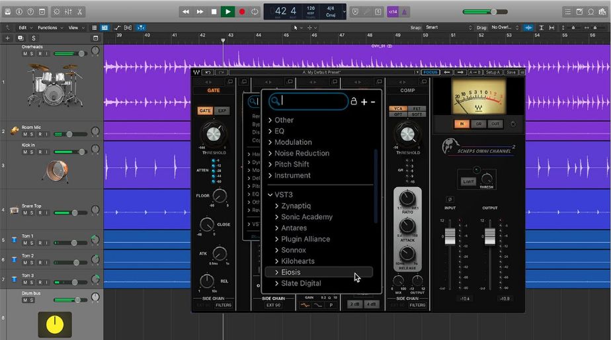This screenshot has height=340, width=611.
Task: Select FET compressor type
Action: point(417,108)
